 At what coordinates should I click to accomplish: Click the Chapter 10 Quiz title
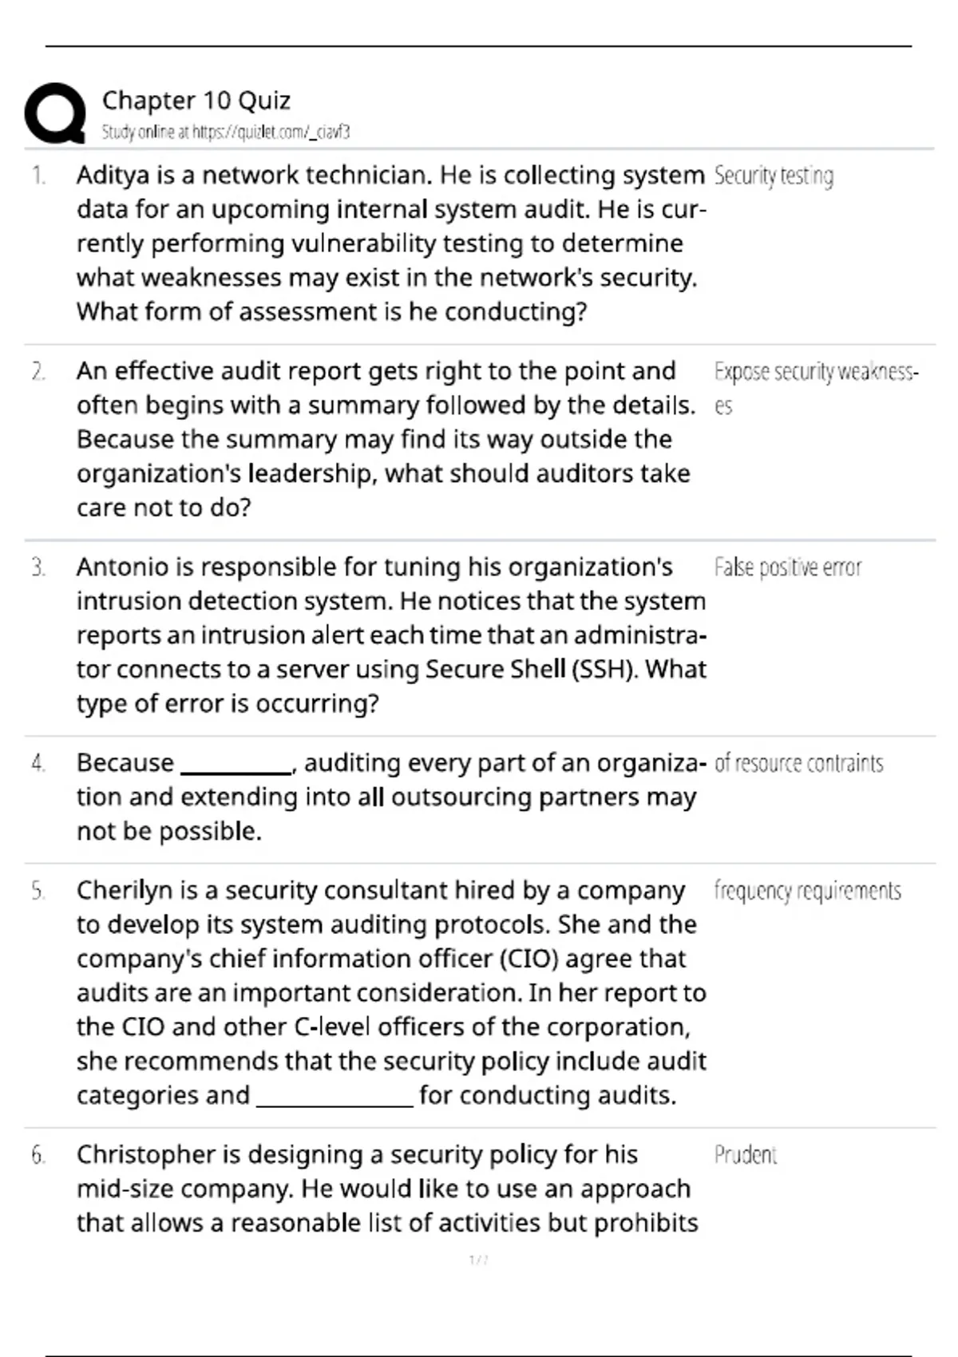click(196, 101)
